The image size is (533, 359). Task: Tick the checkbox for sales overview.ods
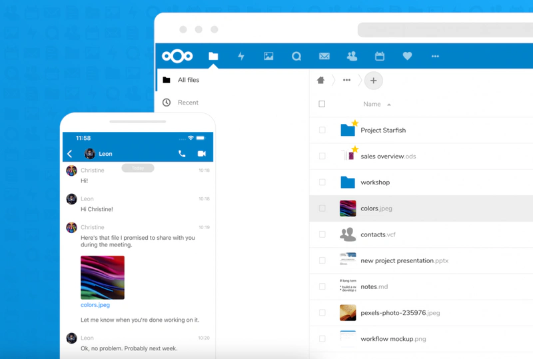322,156
